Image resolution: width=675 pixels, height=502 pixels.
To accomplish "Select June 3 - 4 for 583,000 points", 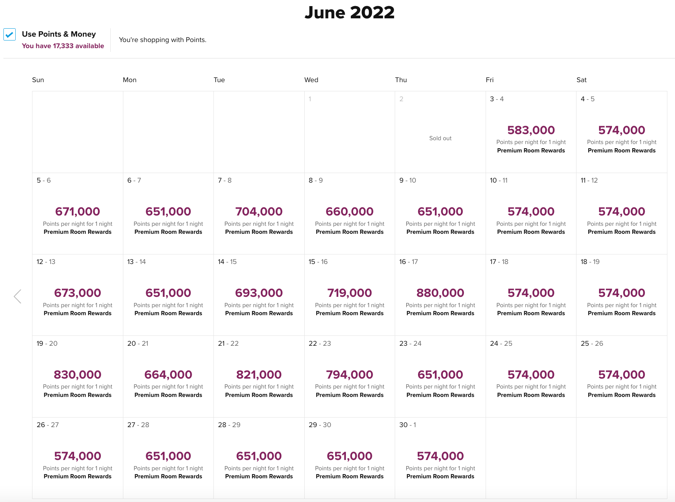I will (x=531, y=132).
